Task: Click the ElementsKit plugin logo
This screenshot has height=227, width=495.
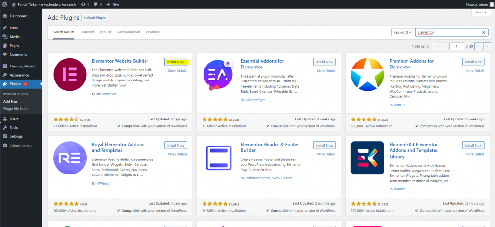Action: coord(367,158)
